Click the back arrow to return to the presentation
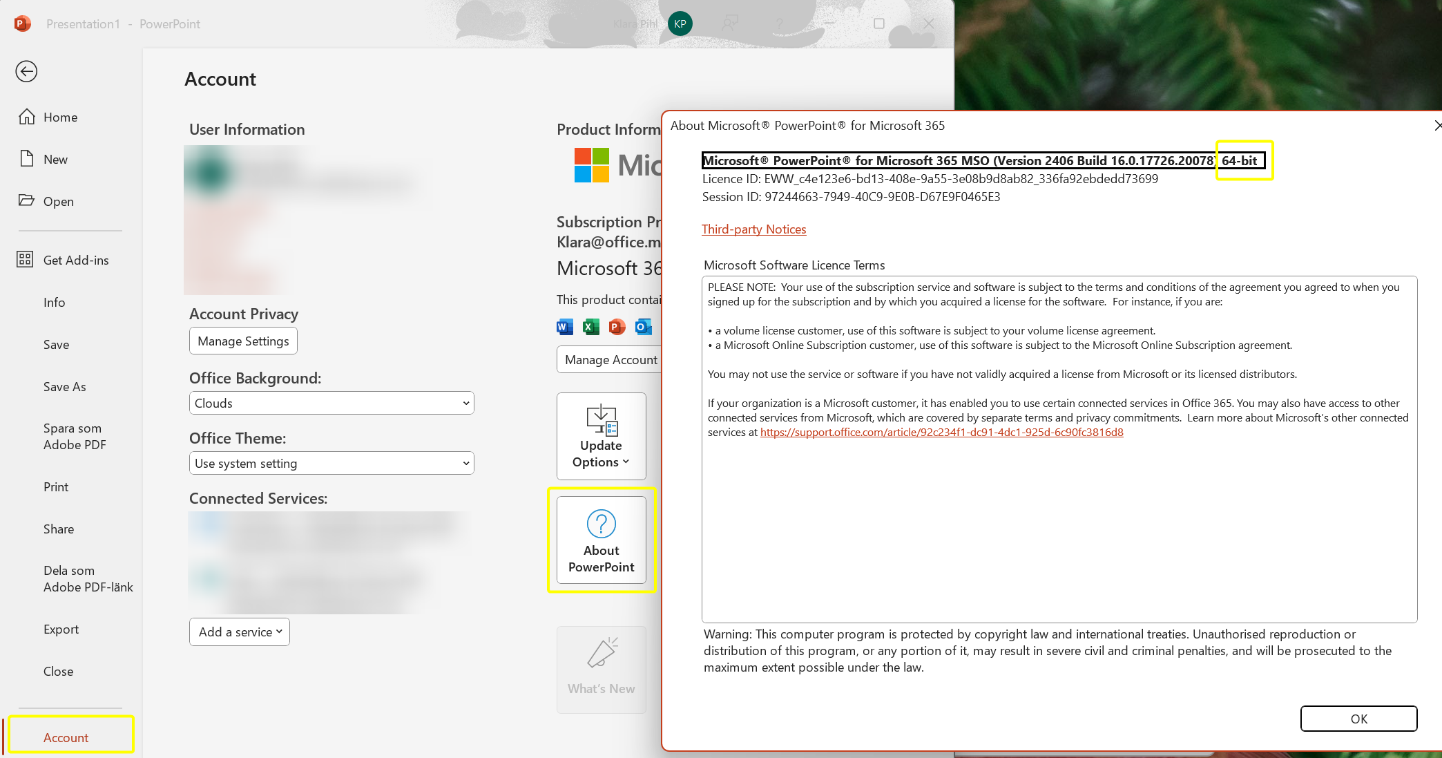The height and width of the screenshot is (758, 1442). point(26,71)
